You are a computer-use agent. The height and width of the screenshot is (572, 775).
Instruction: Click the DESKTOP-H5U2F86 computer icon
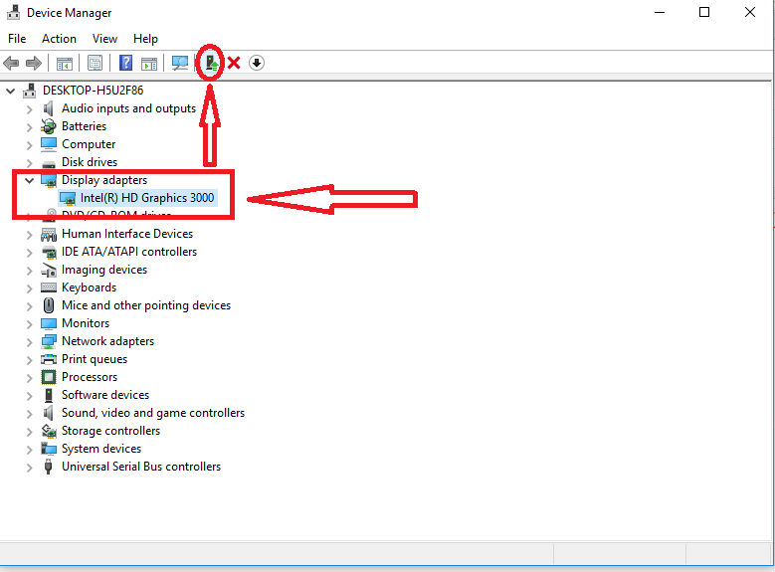(30, 91)
